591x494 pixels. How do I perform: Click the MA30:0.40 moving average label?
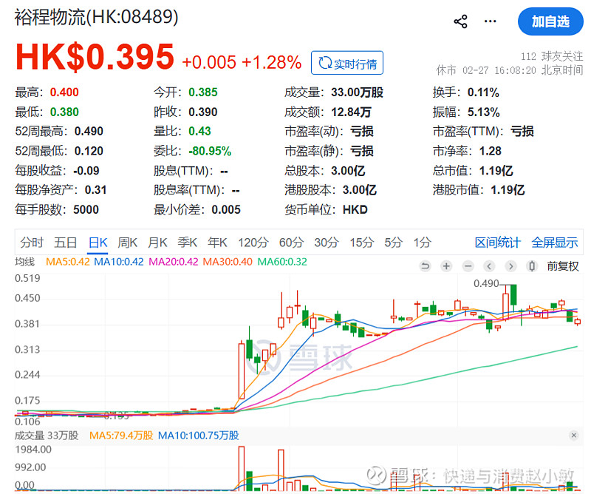pos(228,262)
